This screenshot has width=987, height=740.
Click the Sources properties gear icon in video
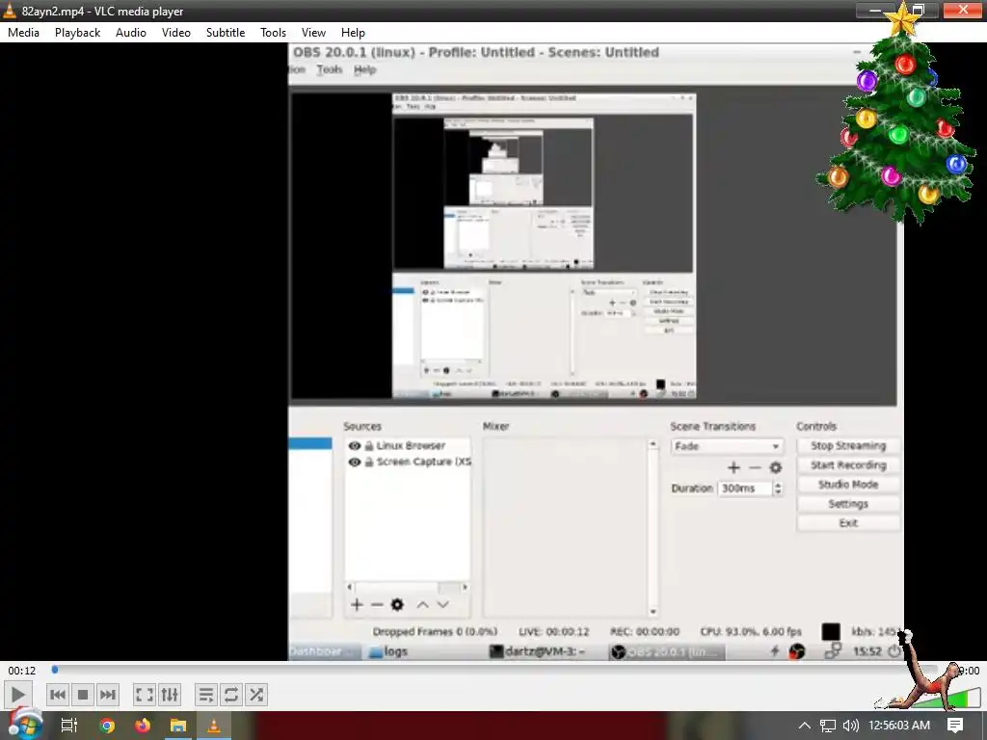point(397,605)
